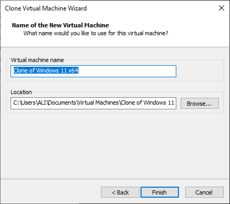Close the wizard with the X button
The width and height of the screenshot is (230, 204).
(x=222, y=8)
